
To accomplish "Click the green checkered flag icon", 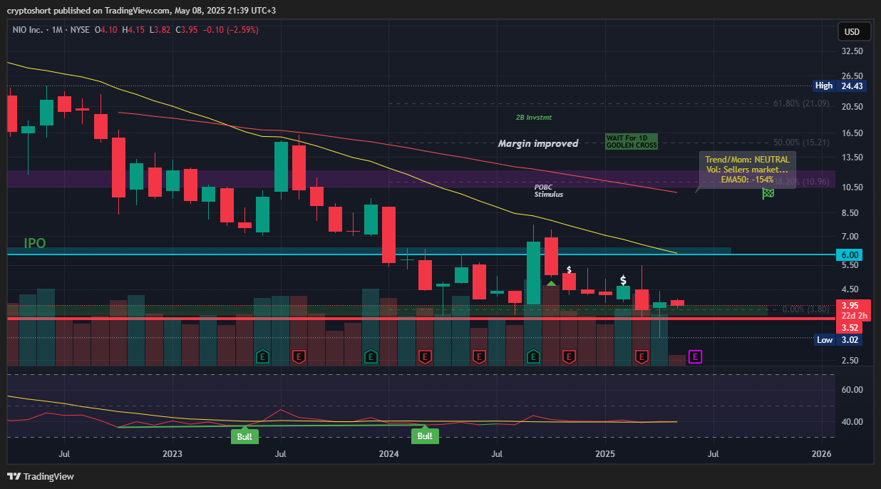I will click(768, 193).
